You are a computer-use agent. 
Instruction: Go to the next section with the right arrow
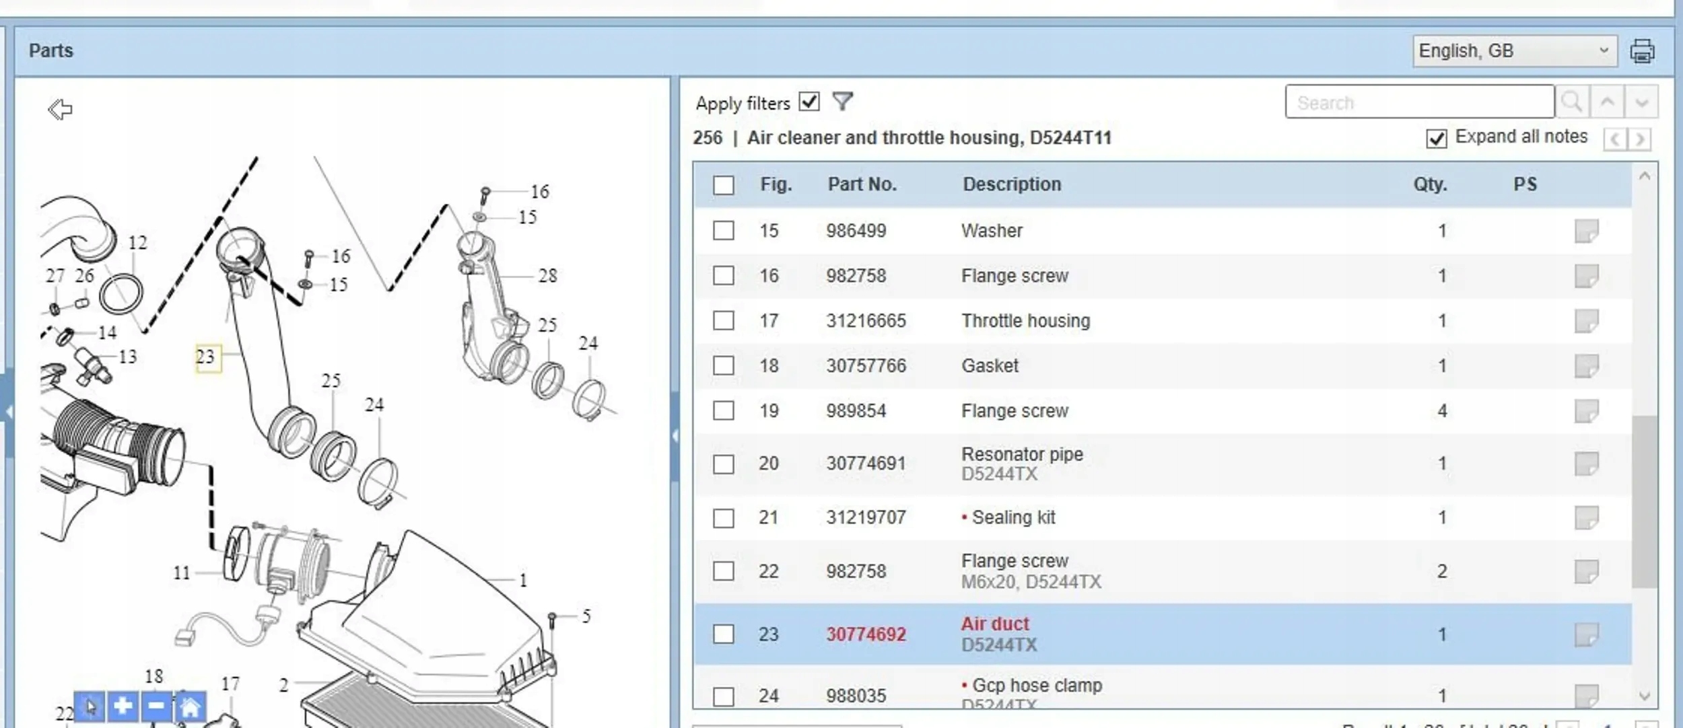(1640, 139)
